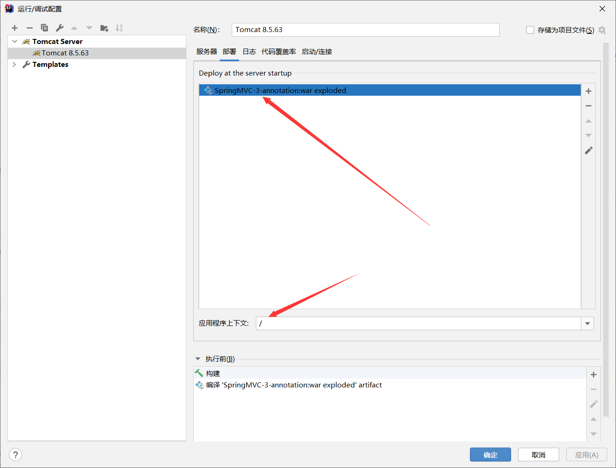This screenshot has width=616, height=468.
Task: Click the Name field containing Tomcat 8.5.63
Action: [x=365, y=30]
